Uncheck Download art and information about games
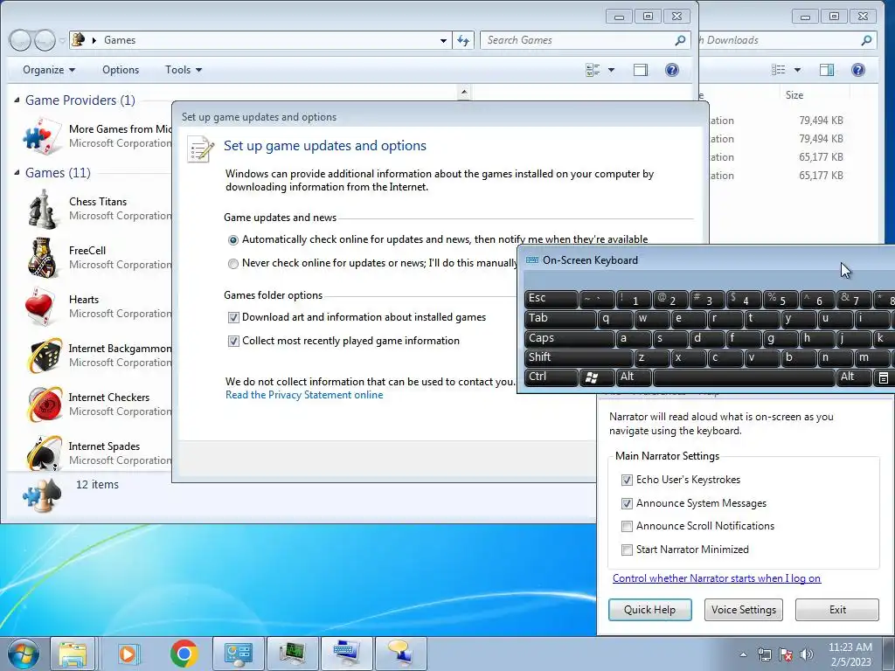Screen dimensions: 895x671 pyautogui.click(x=233, y=317)
